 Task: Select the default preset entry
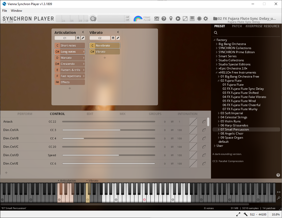point(224,142)
